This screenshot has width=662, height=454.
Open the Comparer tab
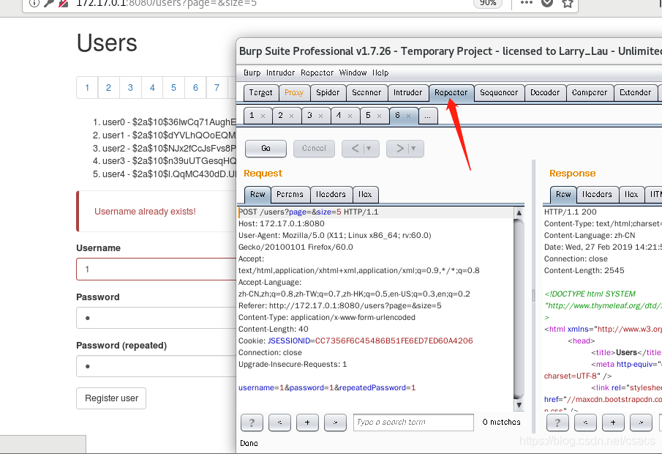(x=590, y=92)
